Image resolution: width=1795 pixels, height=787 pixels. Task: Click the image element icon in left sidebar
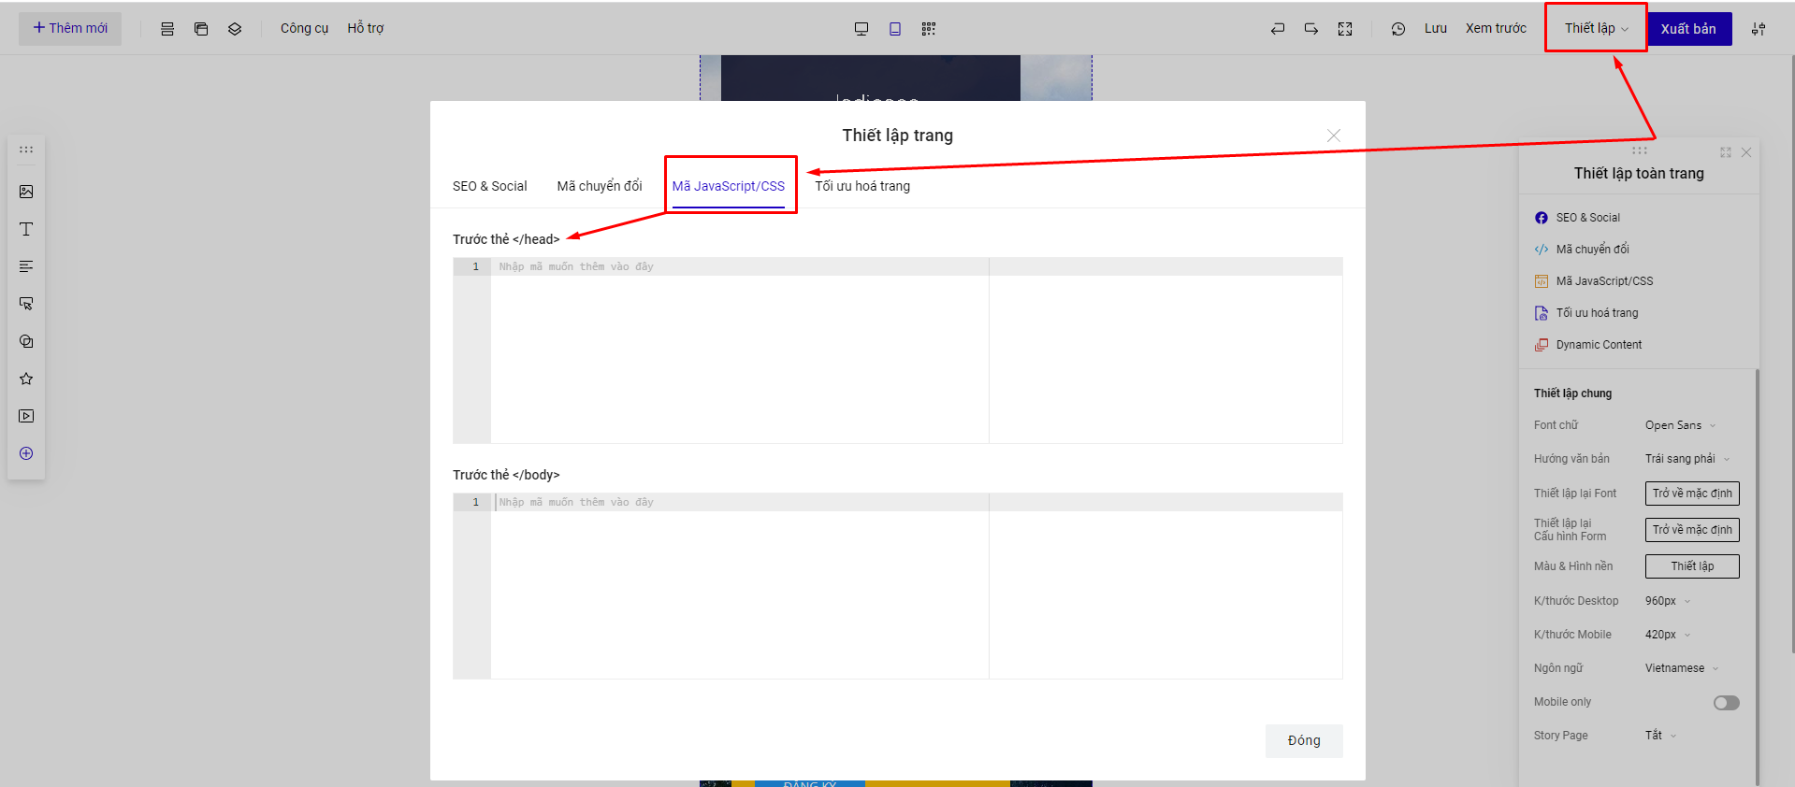click(x=26, y=192)
